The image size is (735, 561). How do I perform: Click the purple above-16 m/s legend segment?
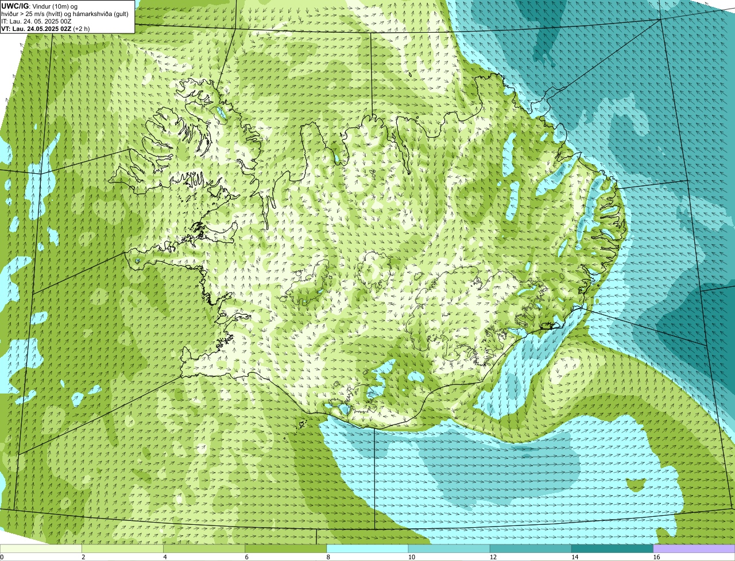[x=694, y=548]
